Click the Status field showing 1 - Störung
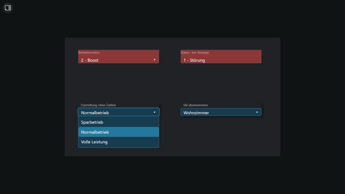The width and height of the screenshot is (345, 194). click(221, 60)
